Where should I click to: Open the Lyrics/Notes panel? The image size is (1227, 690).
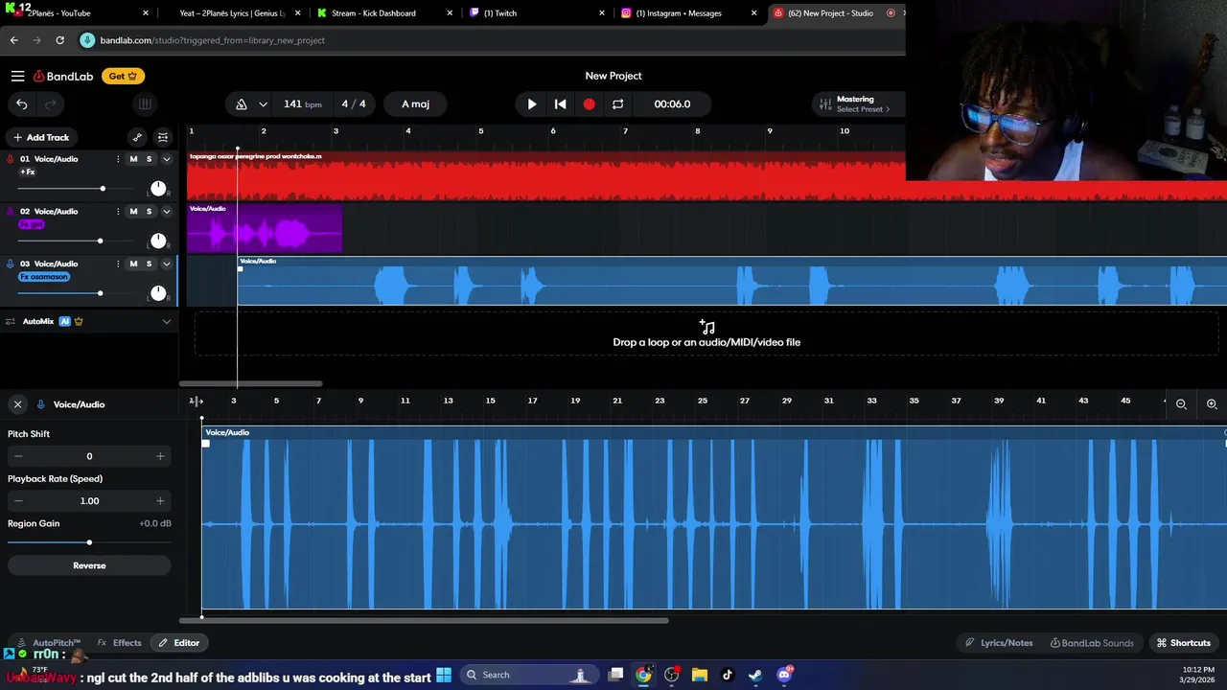[999, 643]
